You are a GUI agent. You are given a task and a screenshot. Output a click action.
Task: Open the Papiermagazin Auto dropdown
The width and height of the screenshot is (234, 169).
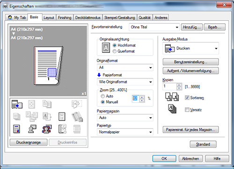(125, 118)
